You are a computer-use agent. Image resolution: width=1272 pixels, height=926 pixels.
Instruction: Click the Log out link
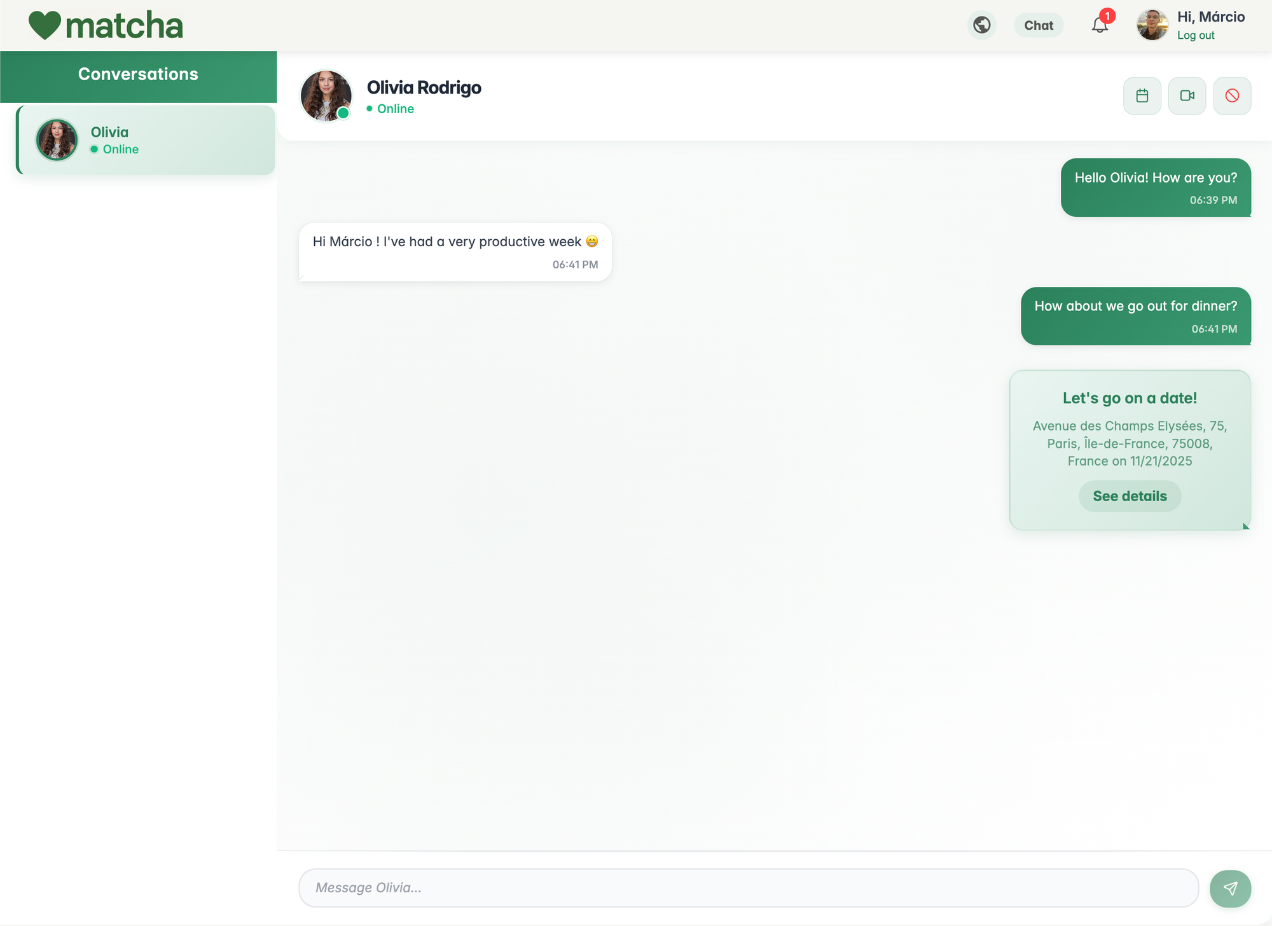tap(1195, 36)
